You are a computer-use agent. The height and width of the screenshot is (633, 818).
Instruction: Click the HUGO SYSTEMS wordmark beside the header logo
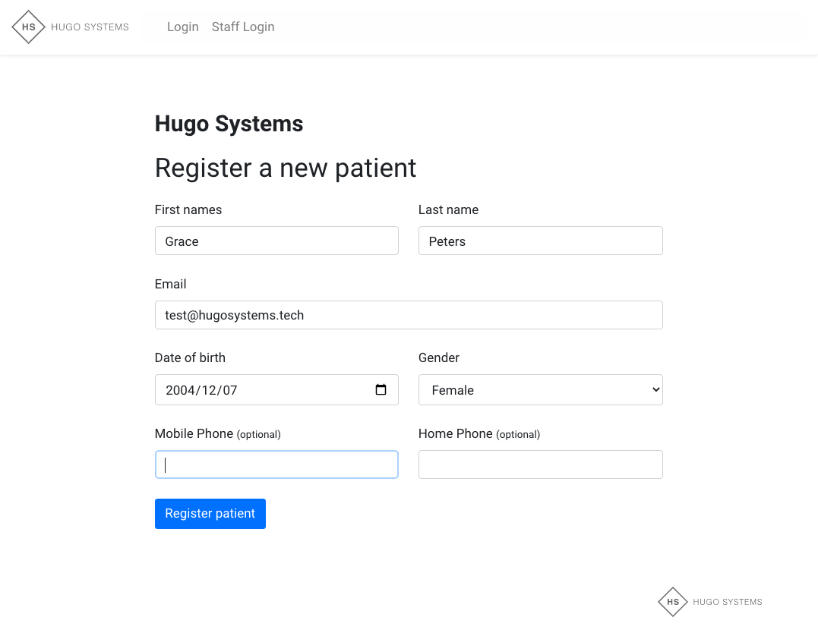pos(90,27)
